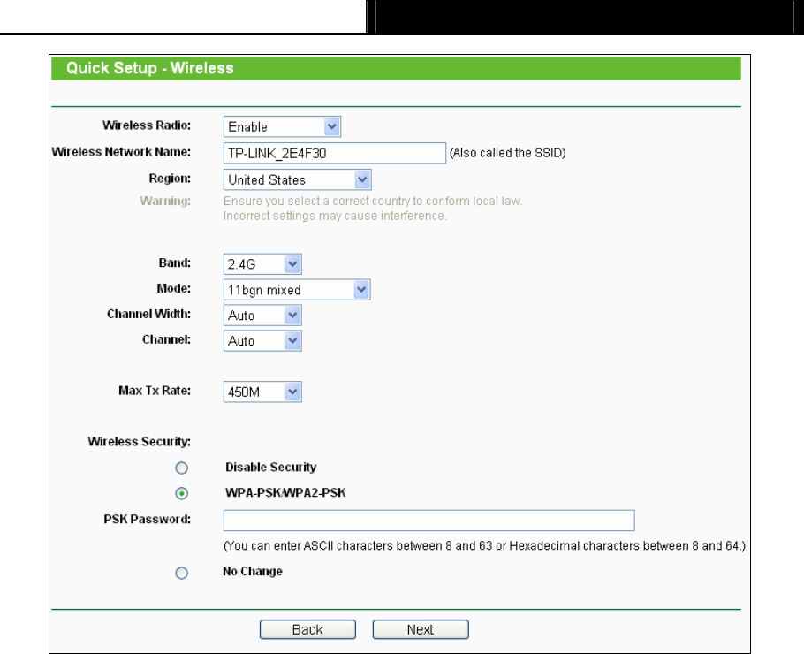
Task: Open the Channel Width dropdown
Action: click(x=262, y=316)
